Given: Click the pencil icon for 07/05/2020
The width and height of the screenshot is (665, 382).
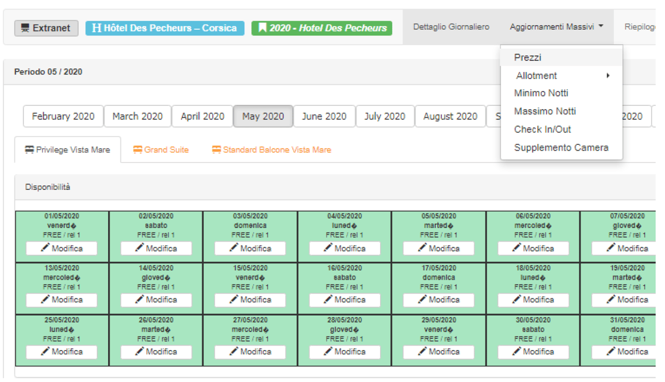Looking at the screenshot, I should [x=611, y=248].
